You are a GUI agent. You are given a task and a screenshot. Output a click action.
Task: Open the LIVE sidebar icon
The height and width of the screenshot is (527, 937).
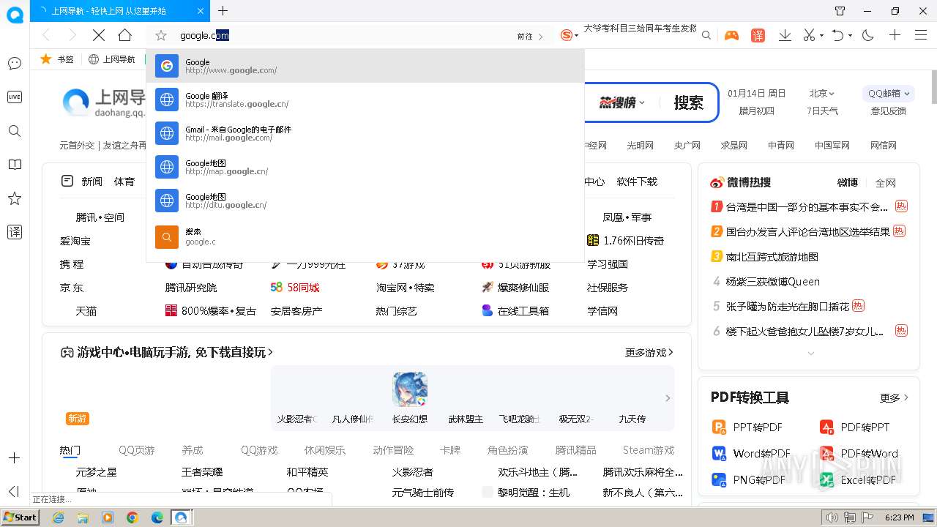pyautogui.click(x=15, y=97)
